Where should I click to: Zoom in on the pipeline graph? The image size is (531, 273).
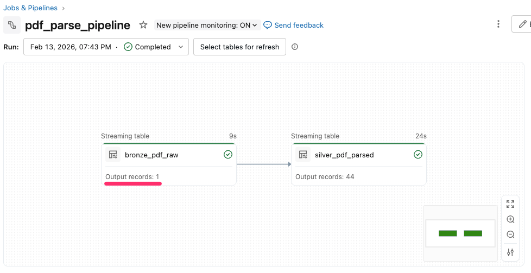(x=510, y=219)
